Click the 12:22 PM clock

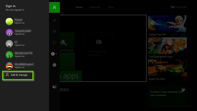(181, 7)
